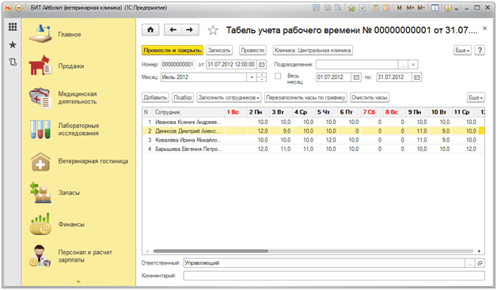Open calendar picker for document date

coord(261,65)
